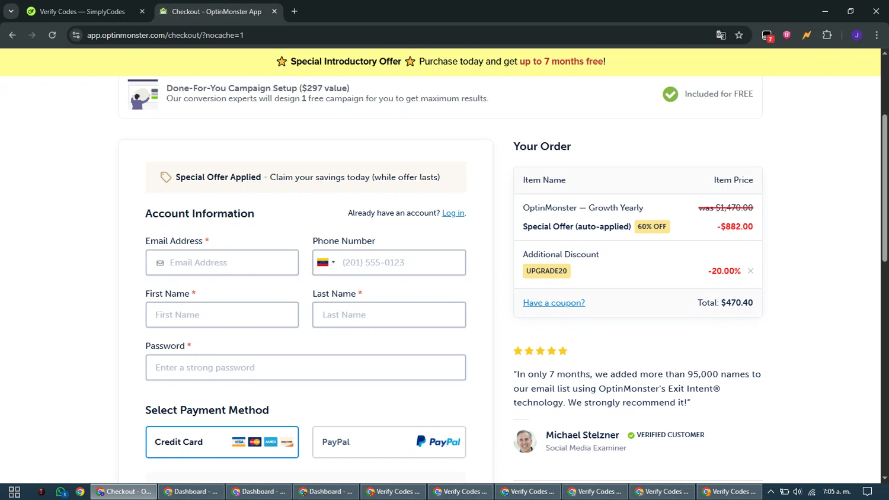The width and height of the screenshot is (889, 500).
Task: Open the Google Translate icon in address bar
Action: (x=721, y=35)
